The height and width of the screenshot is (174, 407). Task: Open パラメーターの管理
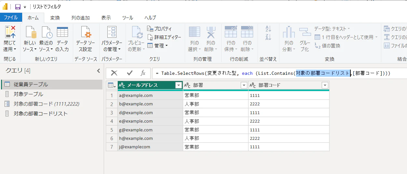click(112, 39)
